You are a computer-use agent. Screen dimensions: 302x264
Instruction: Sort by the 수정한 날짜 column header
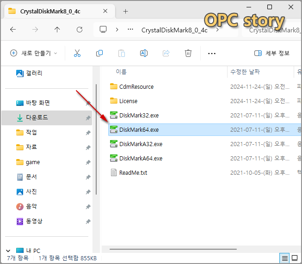point(245,72)
